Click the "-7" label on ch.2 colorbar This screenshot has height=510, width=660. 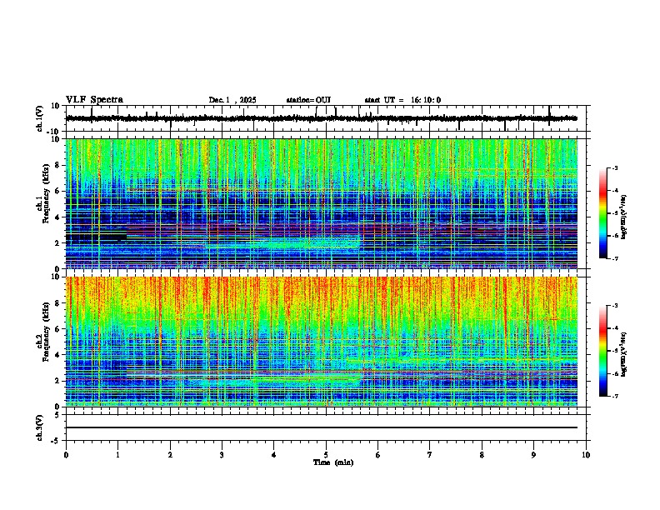(x=615, y=396)
